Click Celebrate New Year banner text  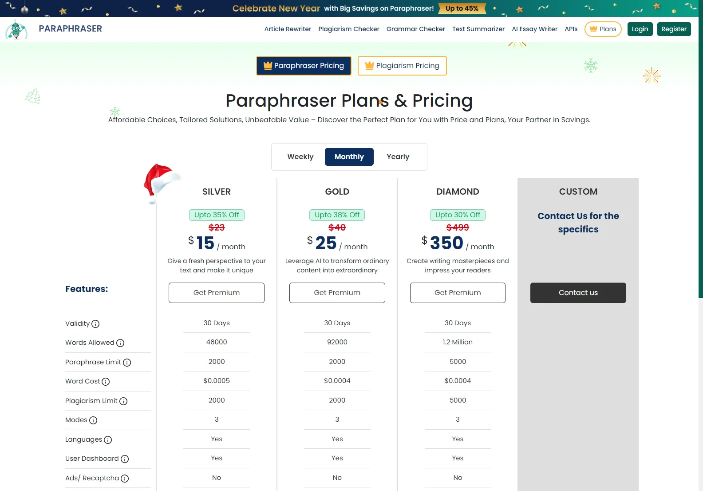click(276, 8)
